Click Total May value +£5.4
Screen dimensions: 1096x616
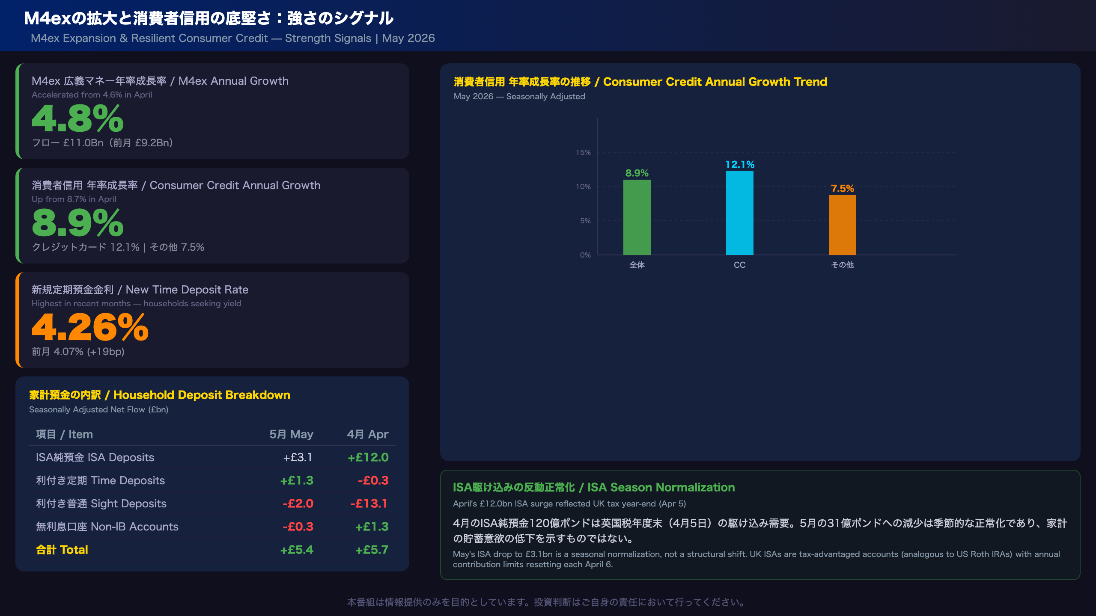(x=297, y=550)
